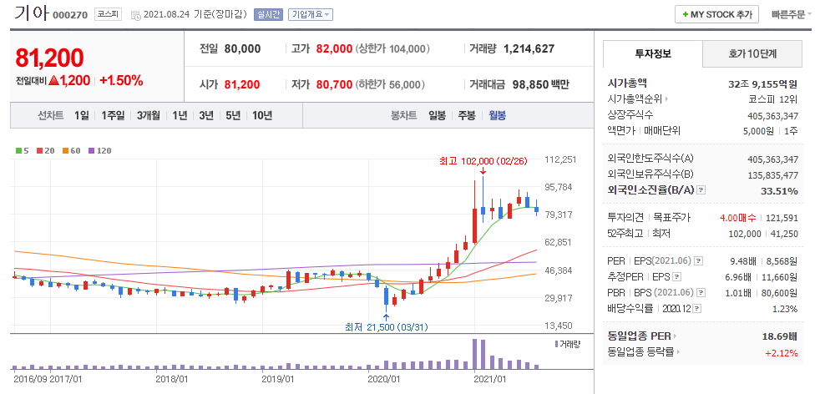This screenshot has height=394, width=820.
Task: Click the 배당수익률 value 1.23%
Action: tap(785, 309)
